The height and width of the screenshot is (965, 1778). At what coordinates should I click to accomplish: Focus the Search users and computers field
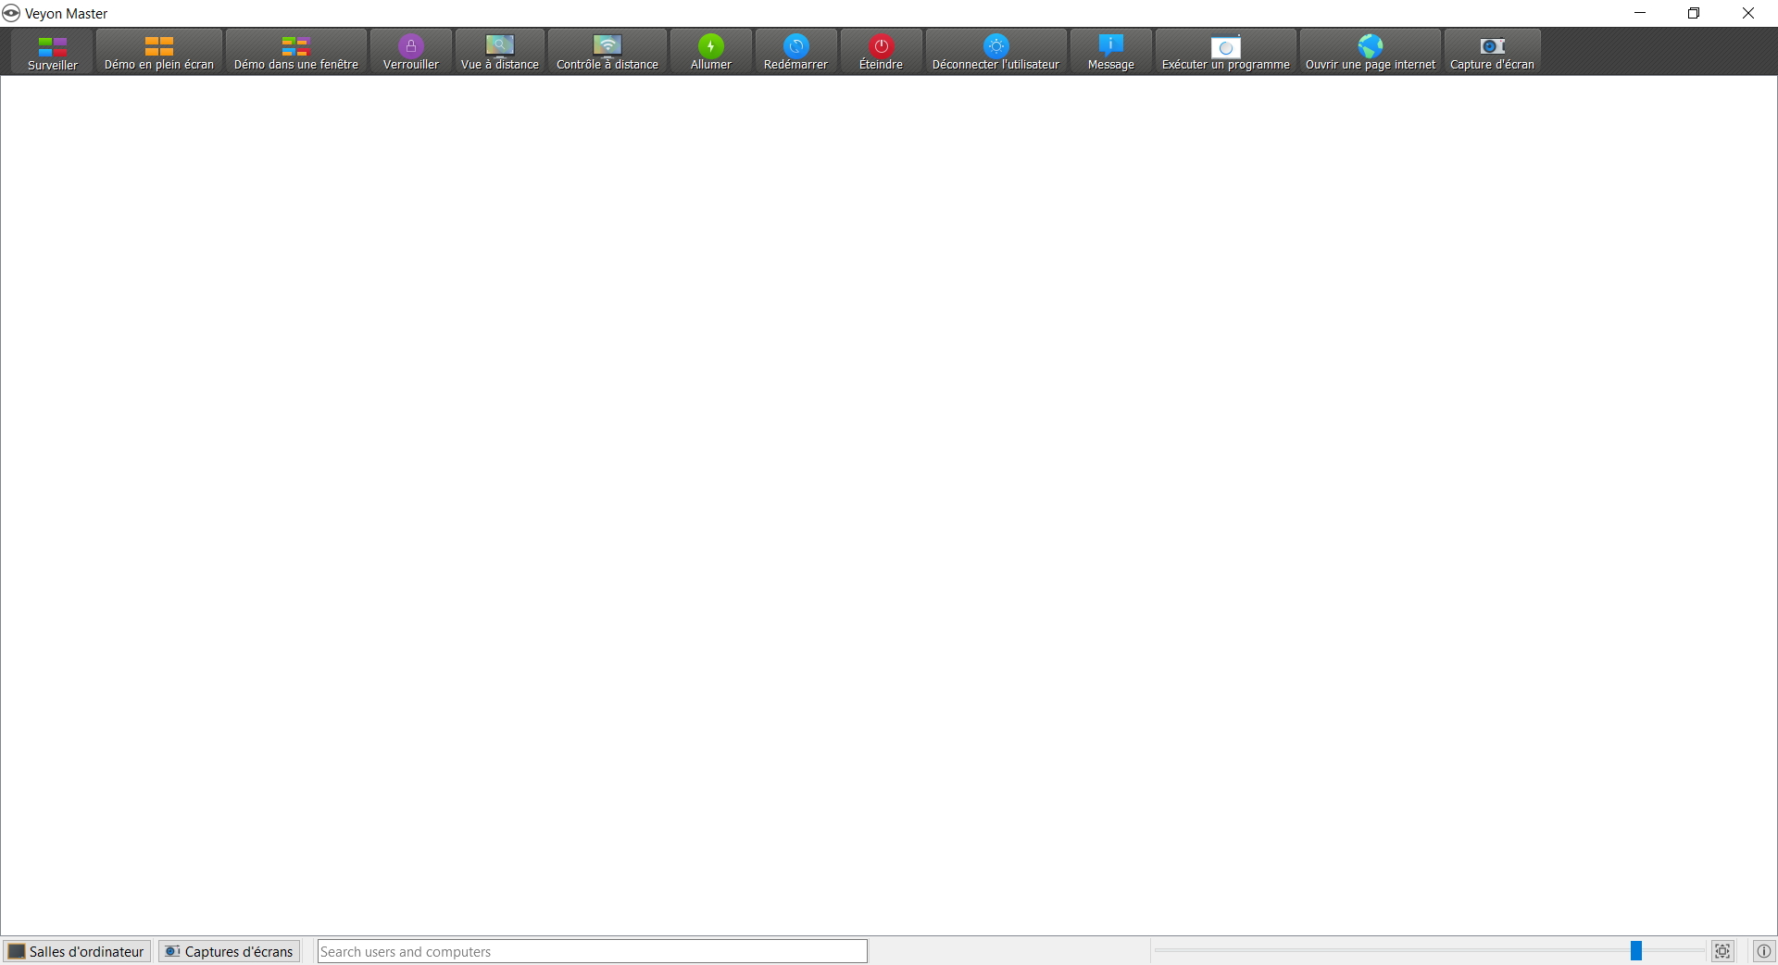tap(593, 951)
